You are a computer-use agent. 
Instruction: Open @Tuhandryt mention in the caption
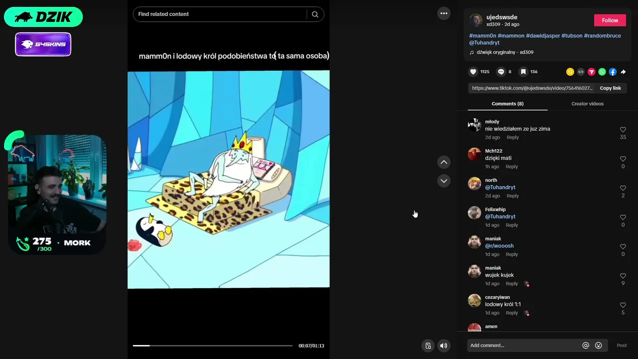484,43
